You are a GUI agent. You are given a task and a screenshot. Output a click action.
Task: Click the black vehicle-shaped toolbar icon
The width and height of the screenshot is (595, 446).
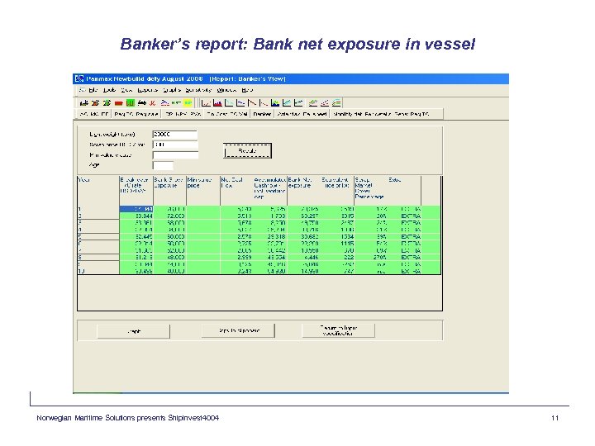141,102
